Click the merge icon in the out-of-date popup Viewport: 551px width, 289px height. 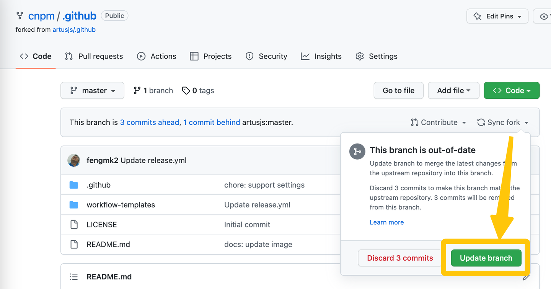coord(357,151)
